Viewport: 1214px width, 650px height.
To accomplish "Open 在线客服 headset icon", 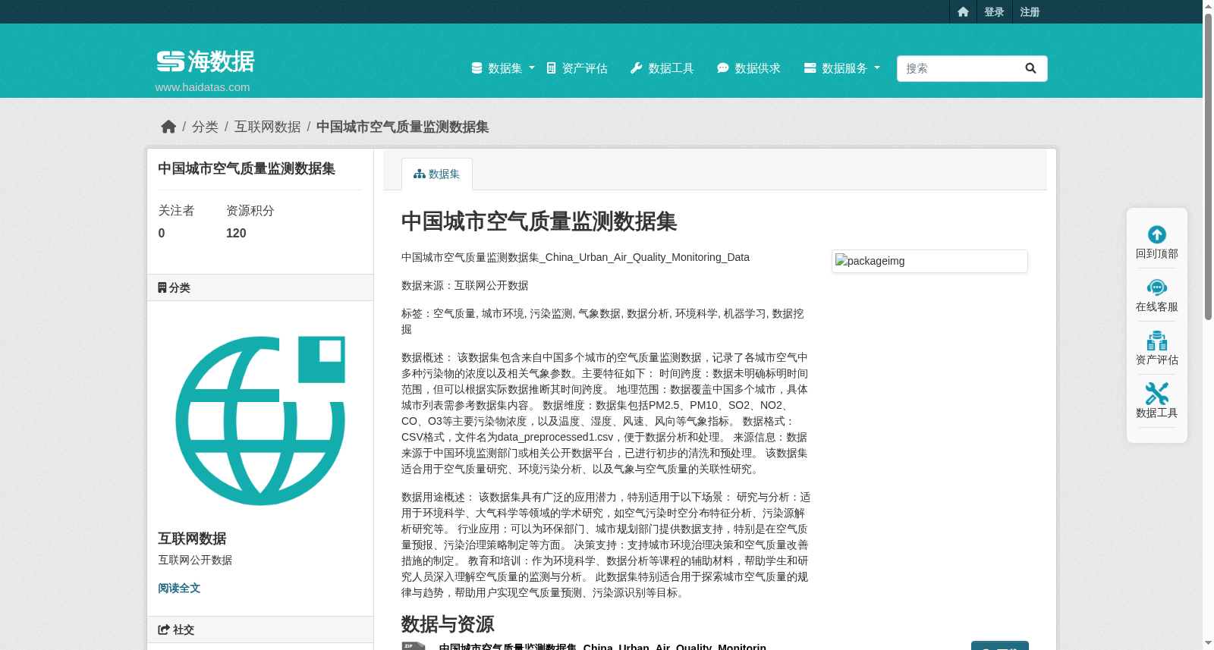I will click(1157, 287).
